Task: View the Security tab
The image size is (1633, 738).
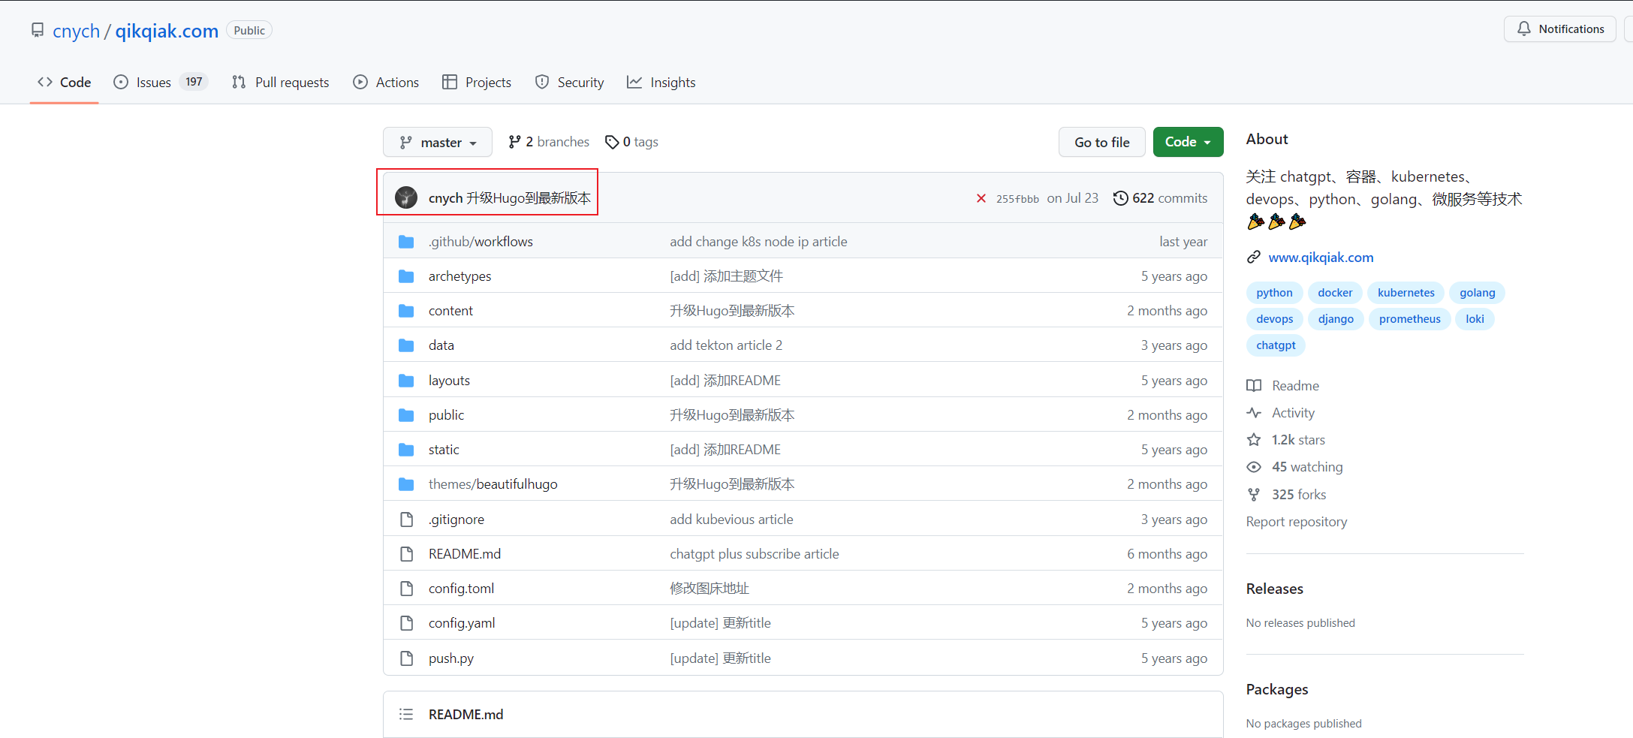Action: point(569,83)
